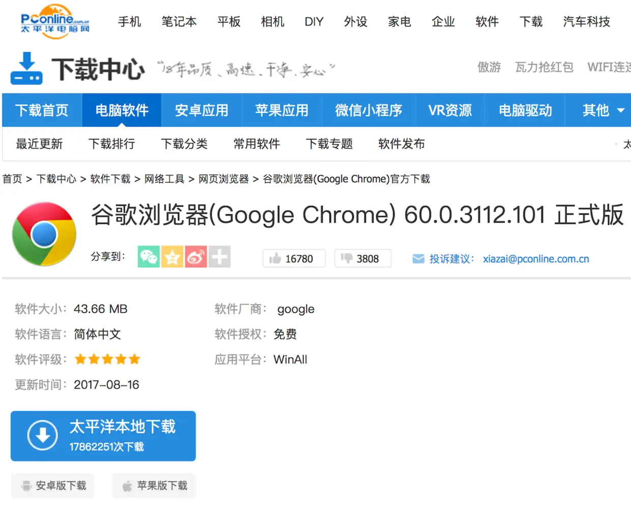This screenshot has width=631, height=506.
Task: Click platform value WinAll
Action: (291, 360)
